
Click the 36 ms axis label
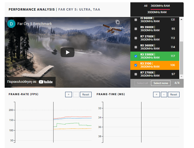coord(100,127)
